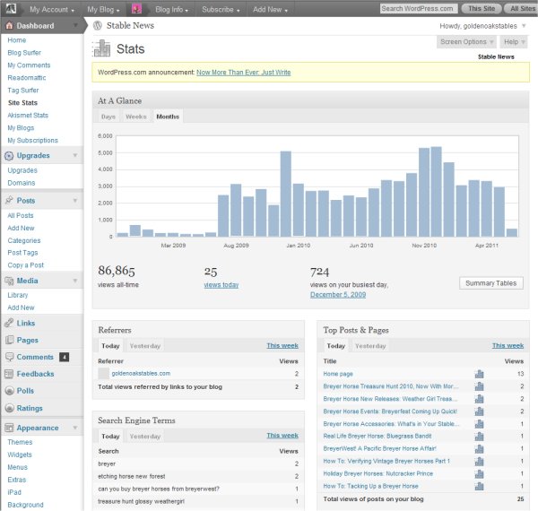Open Akismet Stats in sidebar
This screenshot has width=538, height=511.
(x=28, y=116)
